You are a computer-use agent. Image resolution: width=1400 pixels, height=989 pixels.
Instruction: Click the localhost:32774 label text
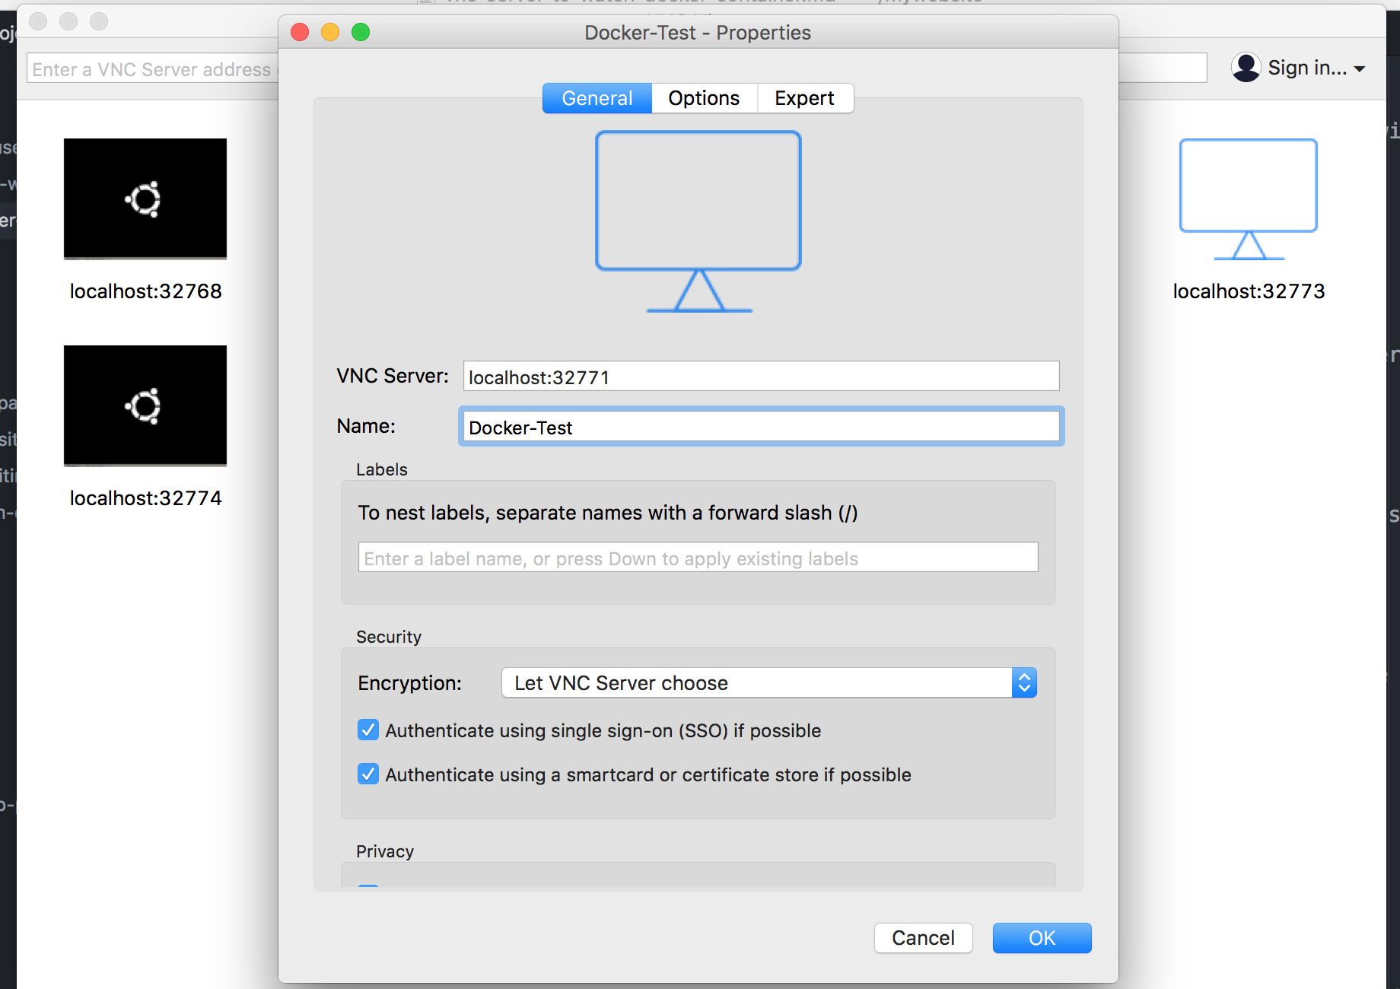pos(145,498)
